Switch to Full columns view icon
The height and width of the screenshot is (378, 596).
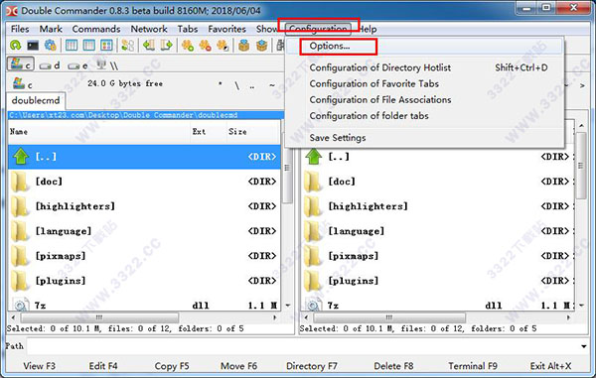tap(89, 46)
